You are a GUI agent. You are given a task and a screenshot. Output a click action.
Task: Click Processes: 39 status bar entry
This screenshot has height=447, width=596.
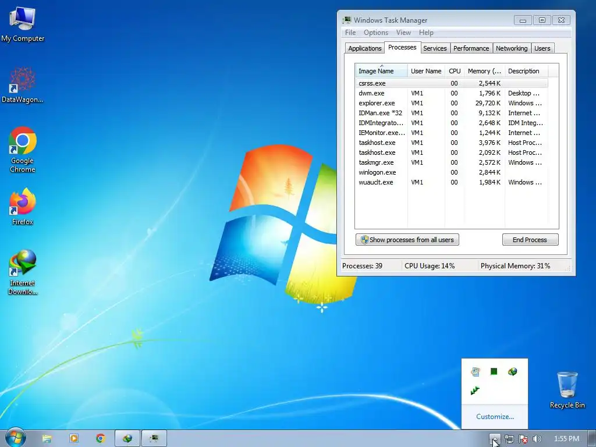tap(362, 266)
